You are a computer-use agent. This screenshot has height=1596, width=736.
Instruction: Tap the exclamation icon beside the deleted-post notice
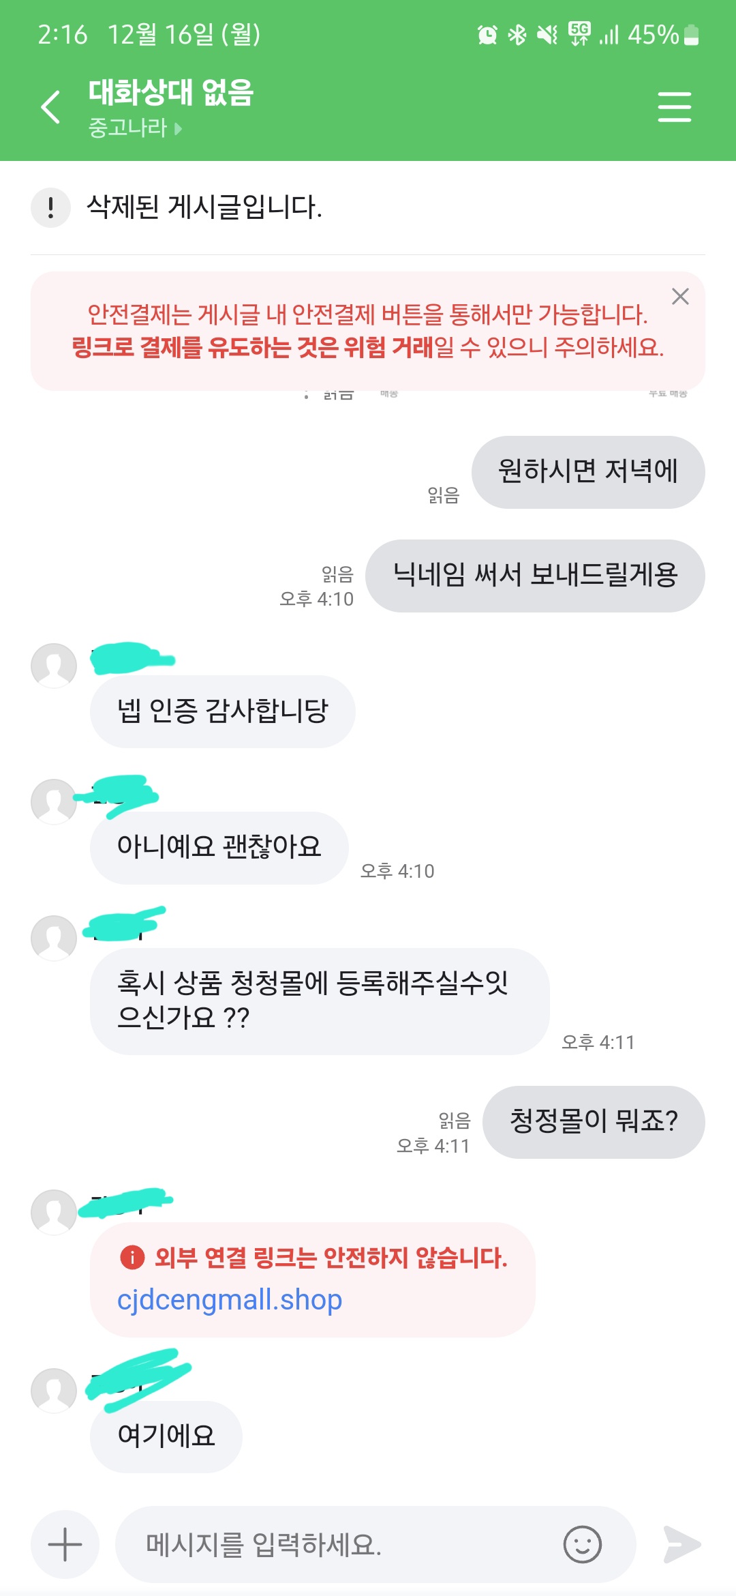click(51, 207)
